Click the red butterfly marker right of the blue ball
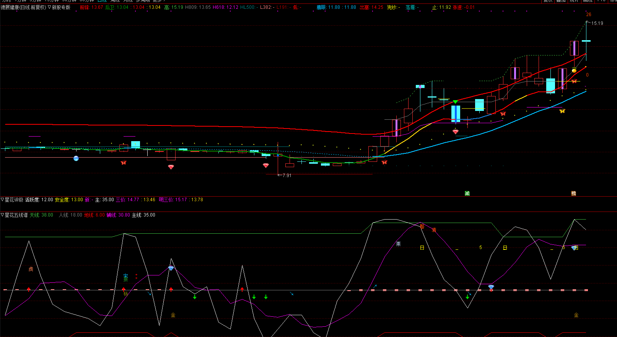617x337 pixels. tap(123, 163)
